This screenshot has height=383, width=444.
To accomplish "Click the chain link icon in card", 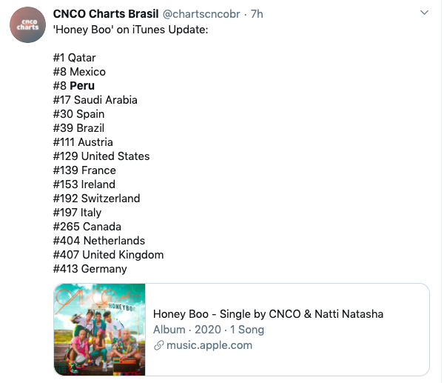I will click(158, 346).
